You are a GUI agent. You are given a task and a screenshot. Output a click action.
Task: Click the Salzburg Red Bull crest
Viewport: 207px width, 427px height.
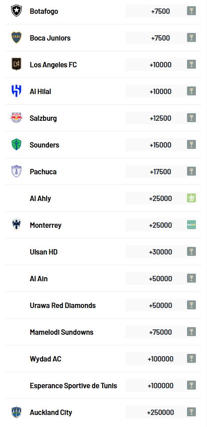16,118
